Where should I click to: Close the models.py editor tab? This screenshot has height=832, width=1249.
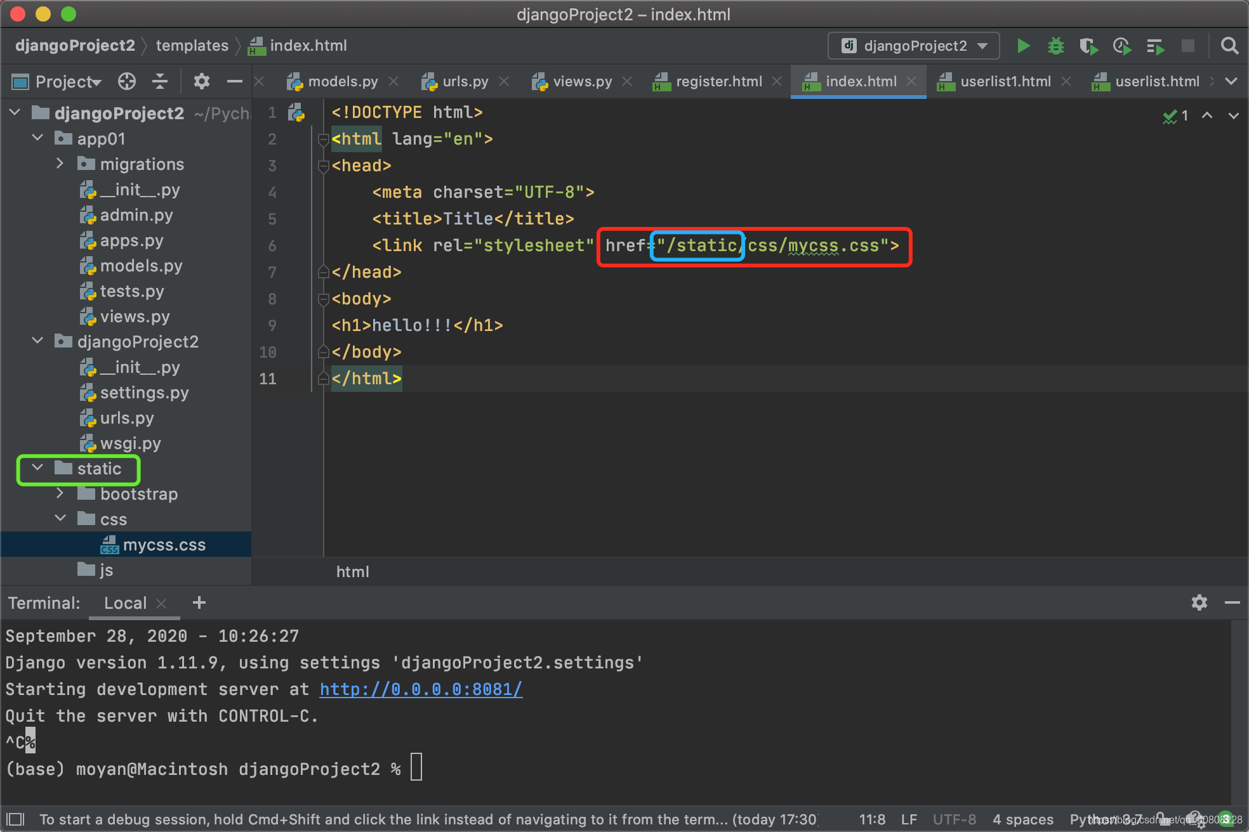click(x=393, y=81)
